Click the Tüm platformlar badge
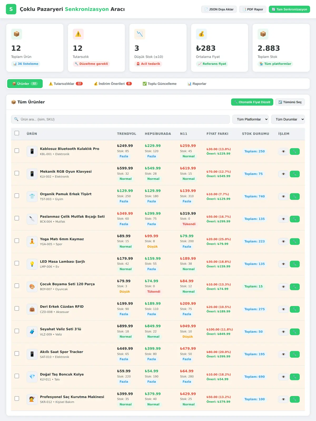 pyautogui.click(x=275, y=64)
